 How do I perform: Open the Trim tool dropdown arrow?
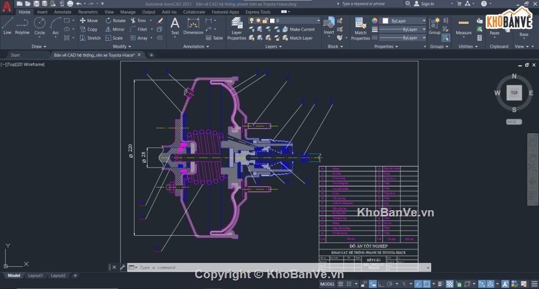[x=150, y=20]
